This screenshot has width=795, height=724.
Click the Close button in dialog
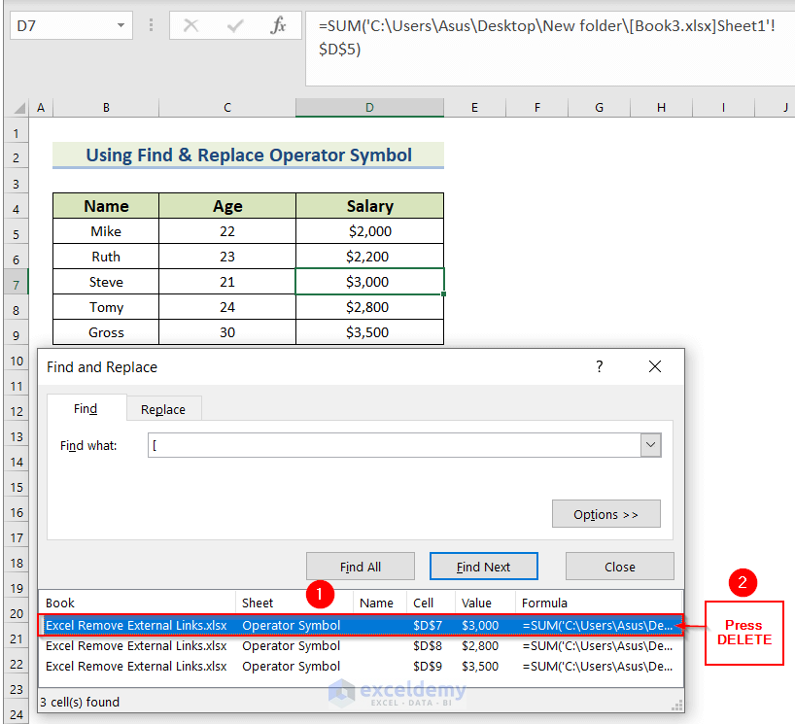tap(619, 567)
